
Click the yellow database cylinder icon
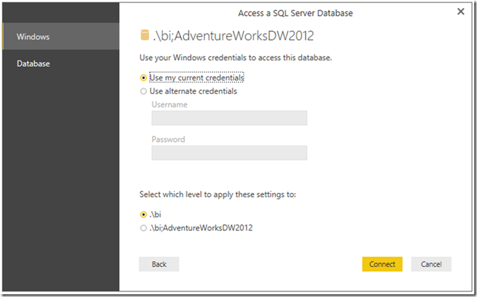click(145, 35)
